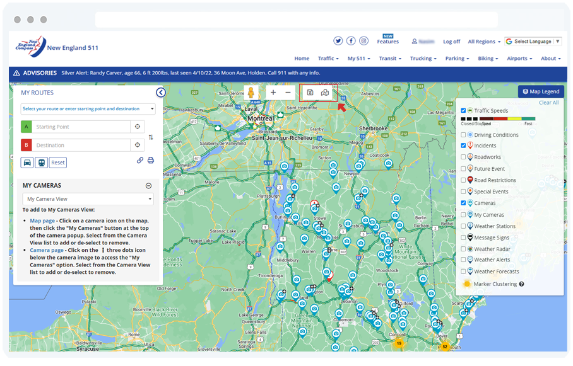Uncheck the Incidents layer checkbox

[x=464, y=146]
